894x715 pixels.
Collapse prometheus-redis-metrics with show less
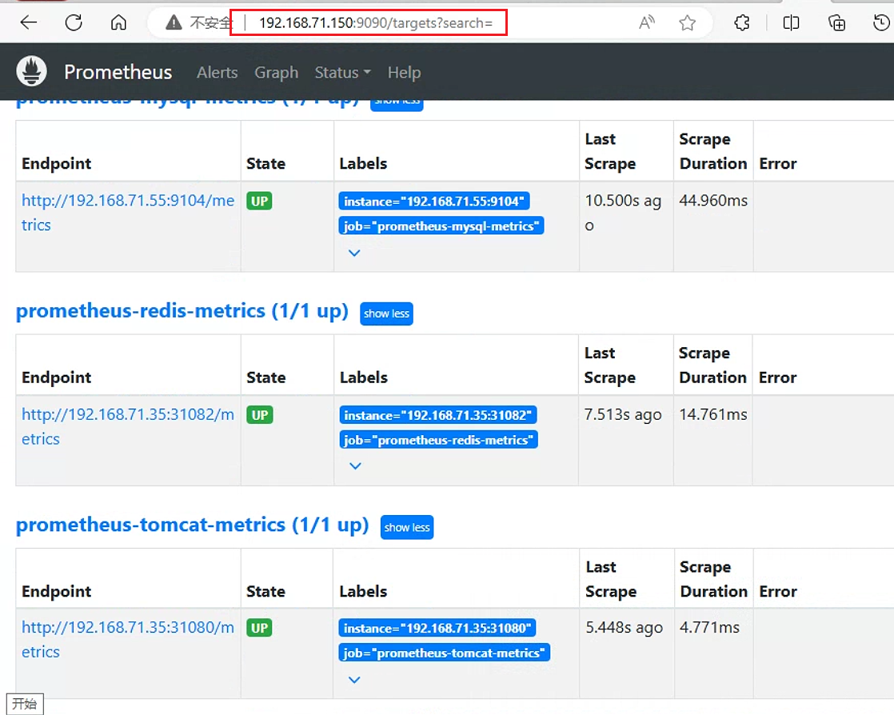(386, 314)
